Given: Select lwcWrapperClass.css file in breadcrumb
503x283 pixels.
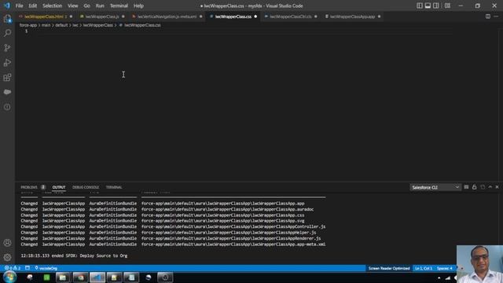Looking at the screenshot, I should click(142, 25).
